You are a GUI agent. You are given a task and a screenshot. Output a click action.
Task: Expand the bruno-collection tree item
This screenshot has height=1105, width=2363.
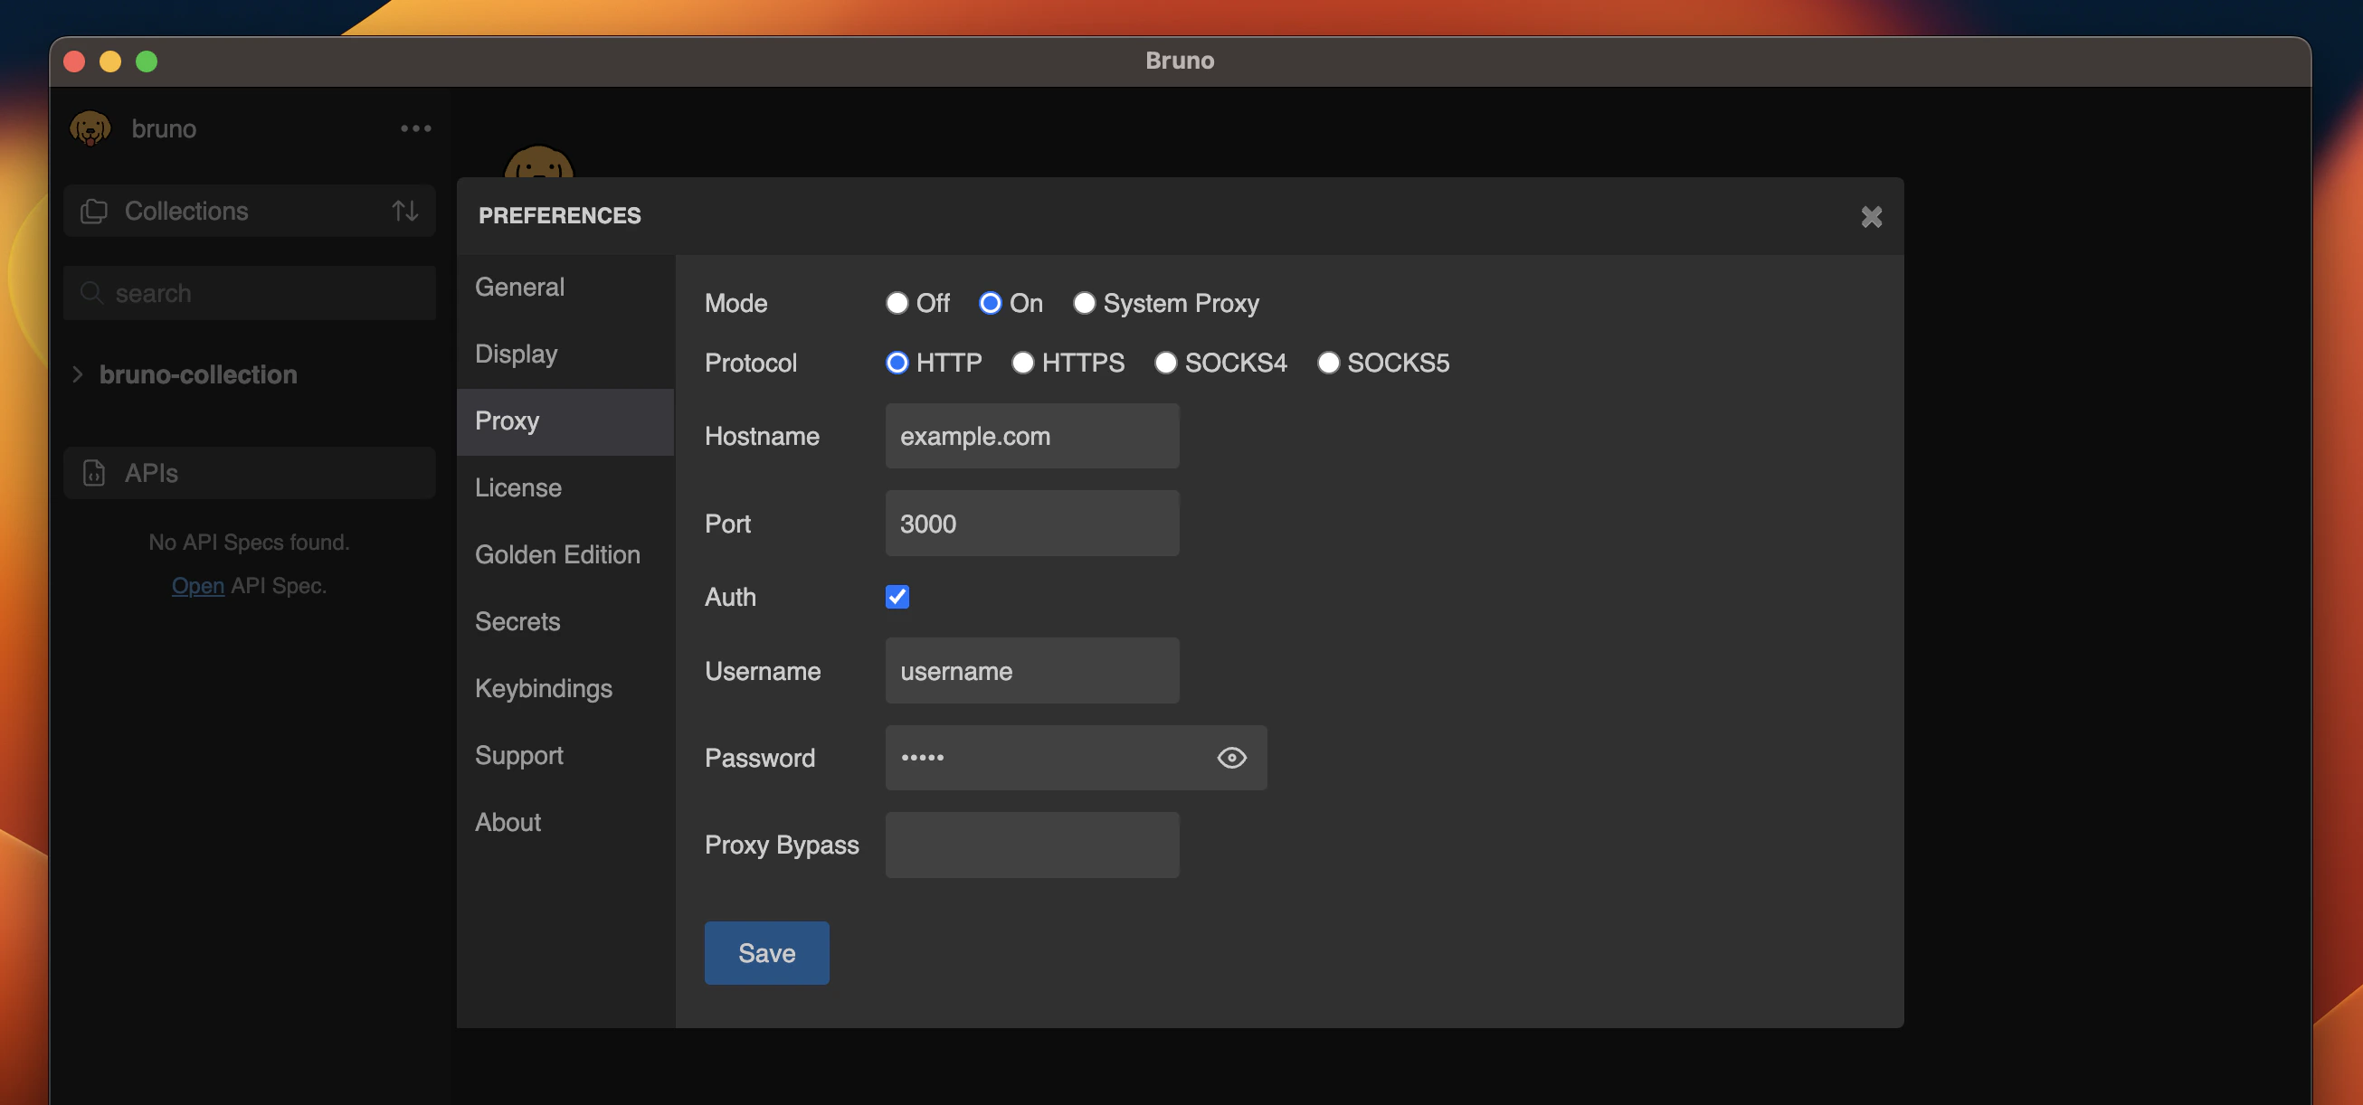point(77,374)
